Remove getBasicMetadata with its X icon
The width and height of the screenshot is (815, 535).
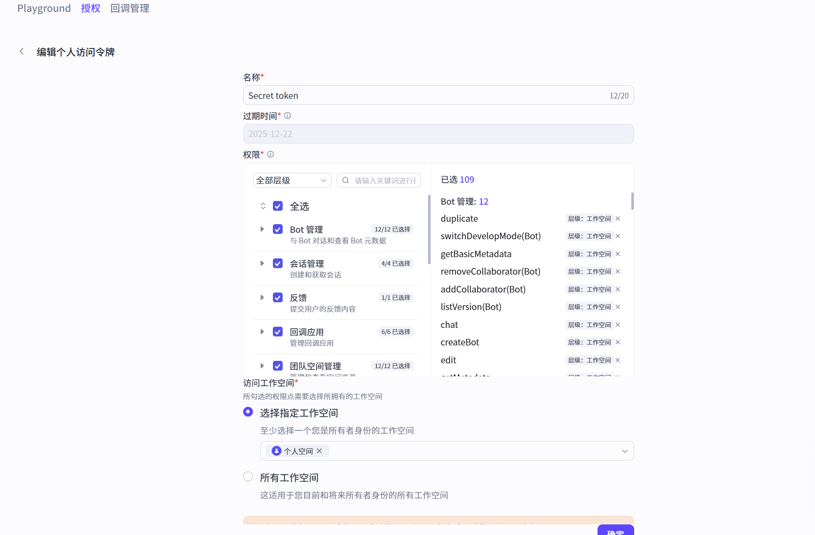point(618,254)
